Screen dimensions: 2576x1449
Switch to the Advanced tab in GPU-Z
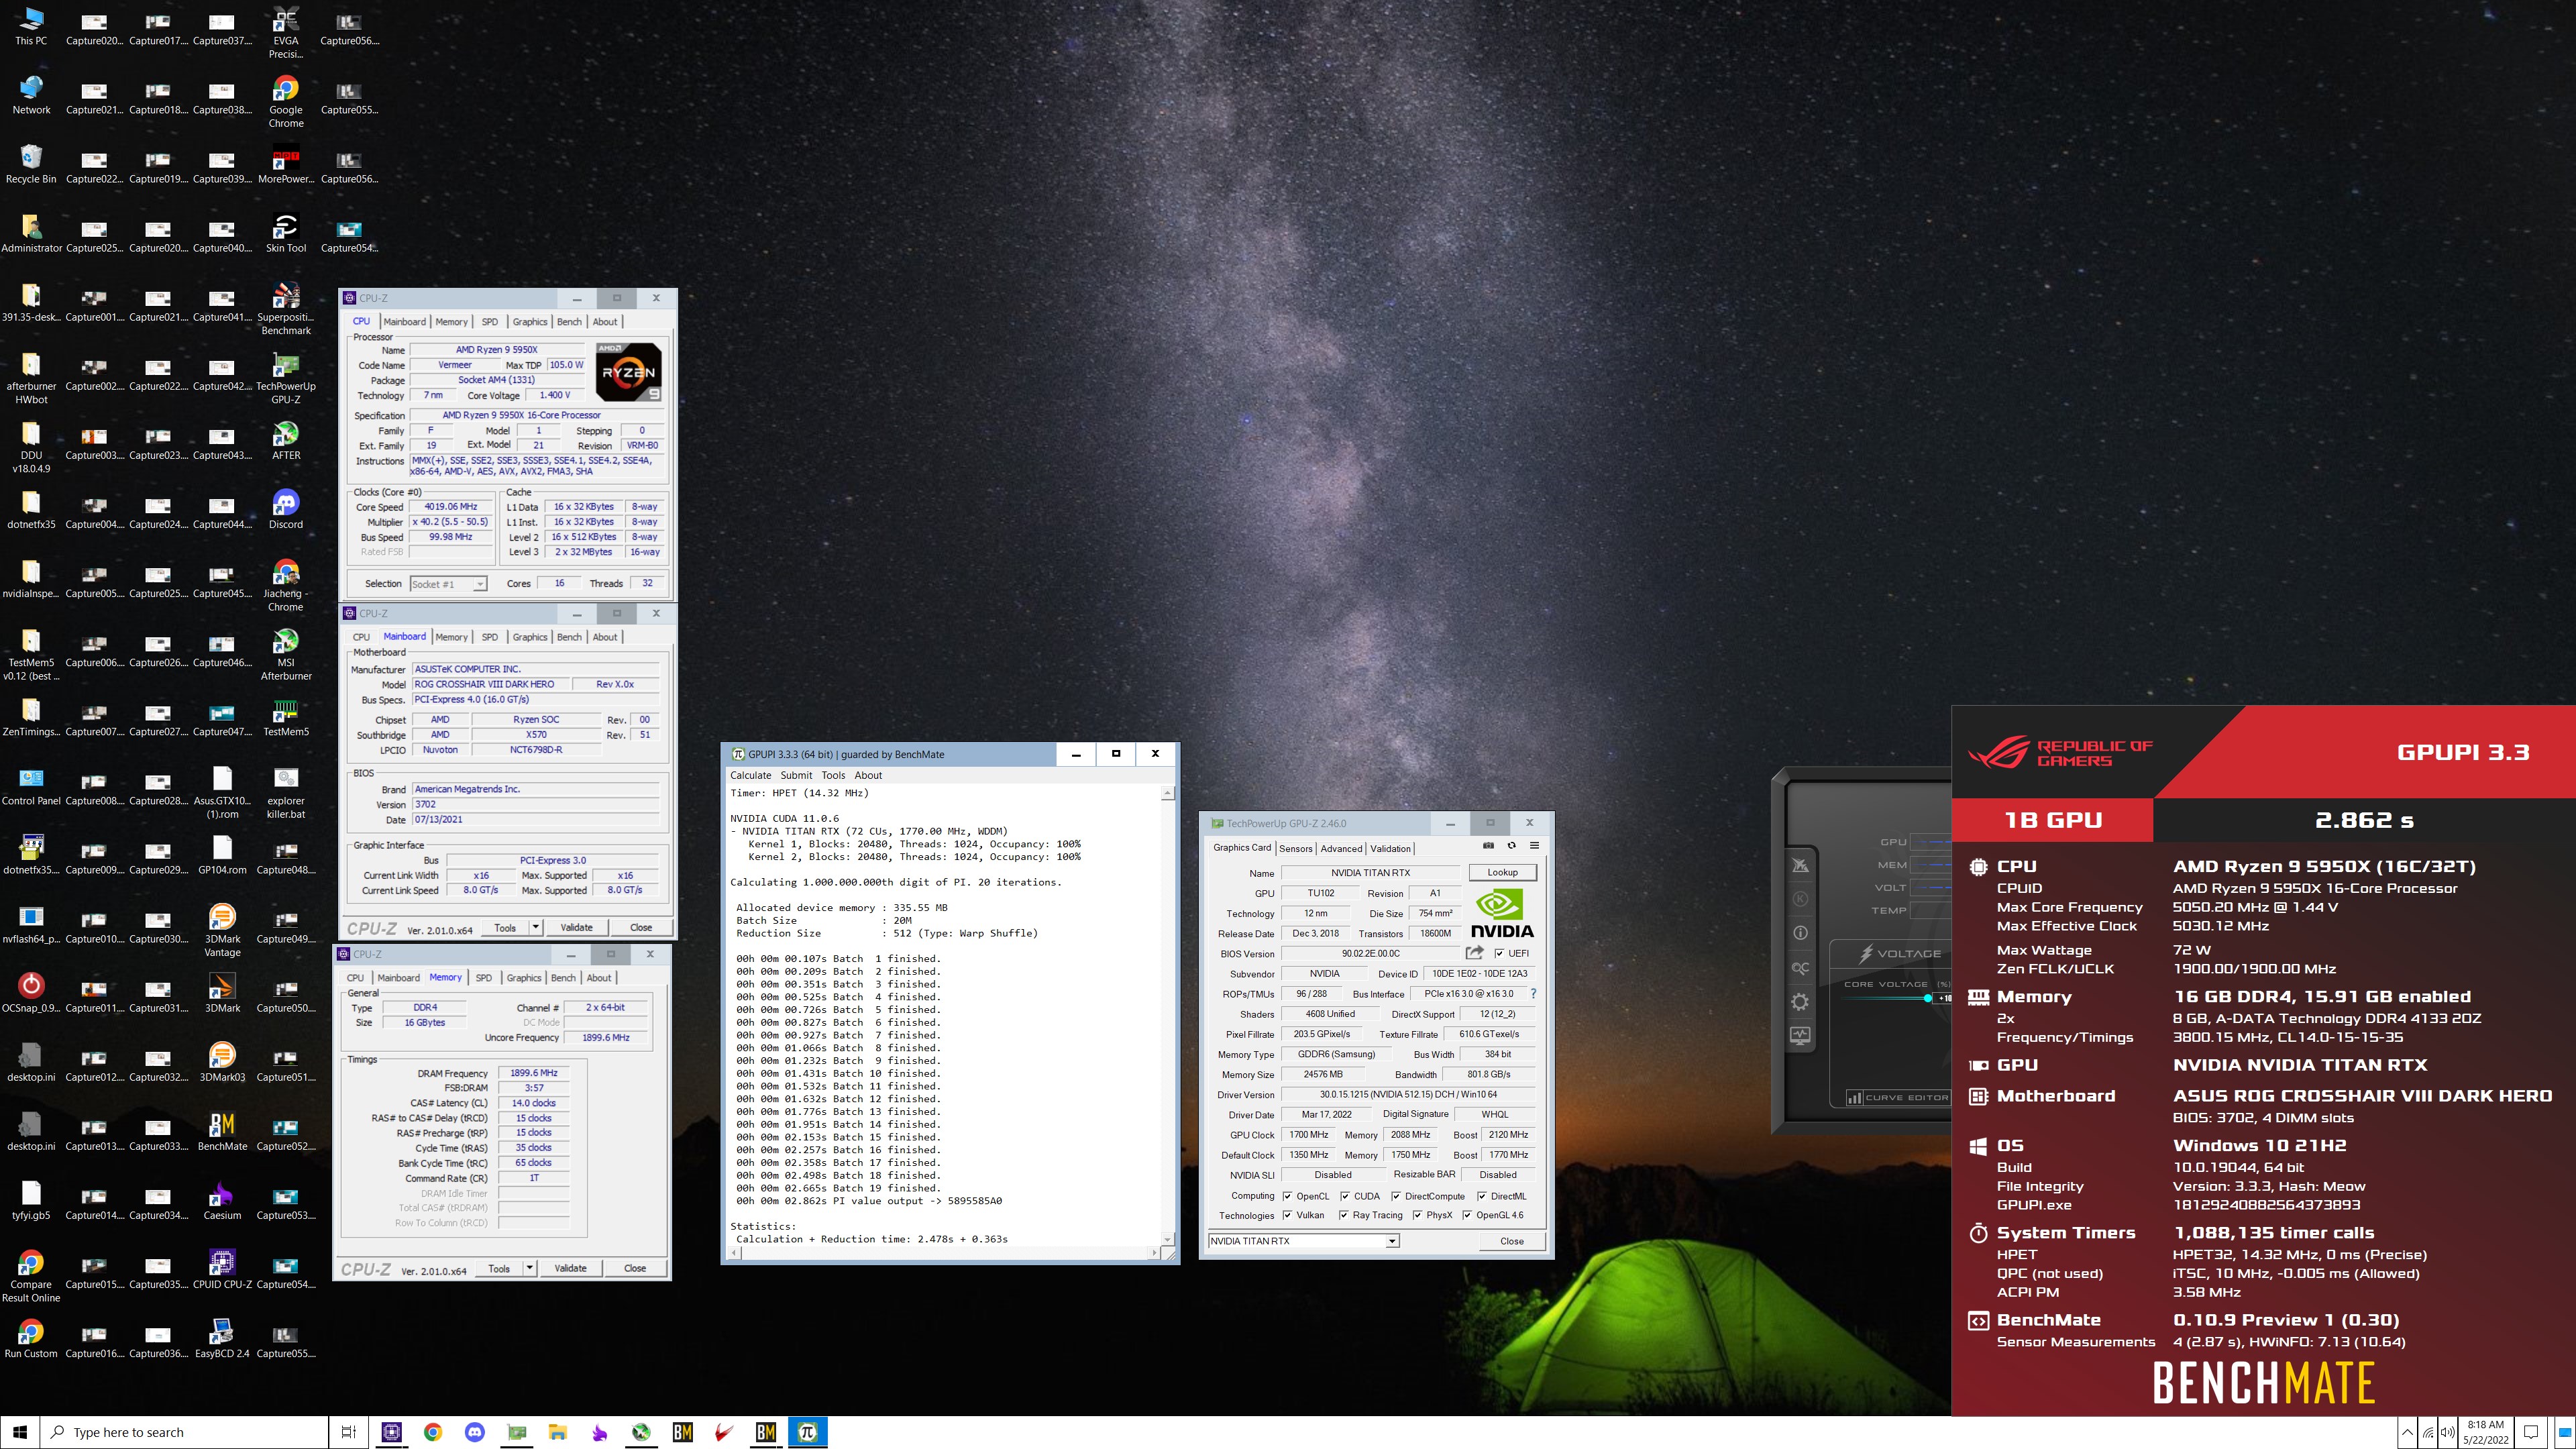pyautogui.click(x=1341, y=848)
